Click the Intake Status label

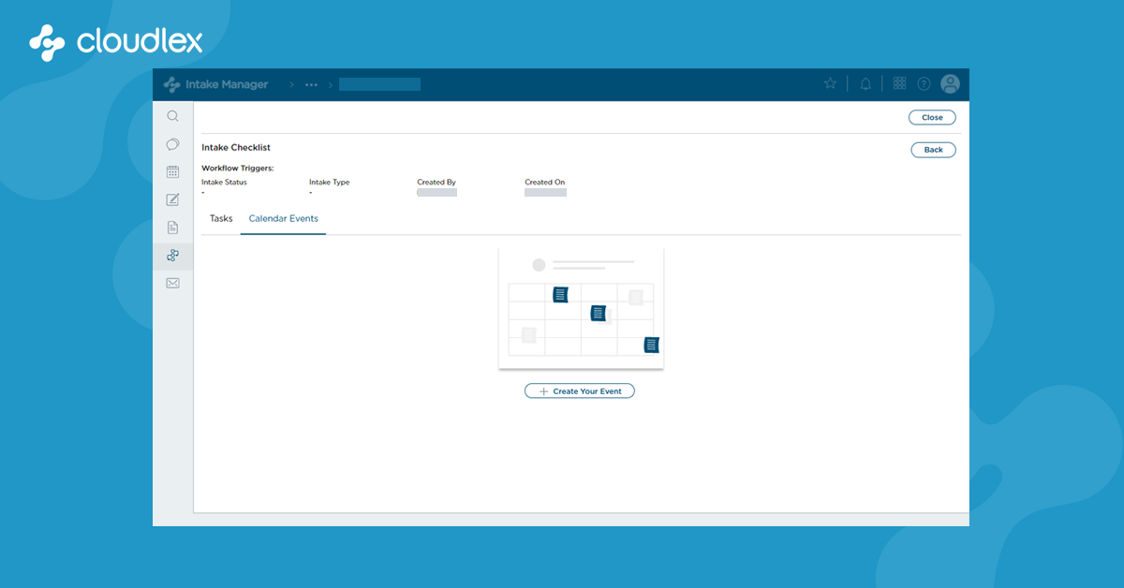click(x=224, y=183)
